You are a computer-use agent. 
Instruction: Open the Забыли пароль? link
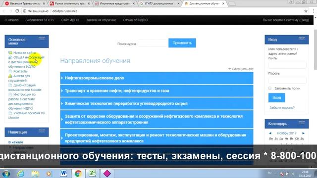(x=282, y=108)
